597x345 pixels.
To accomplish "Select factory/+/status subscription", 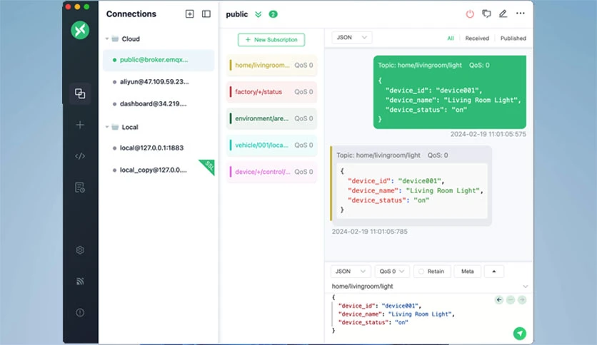I will coord(271,92).
